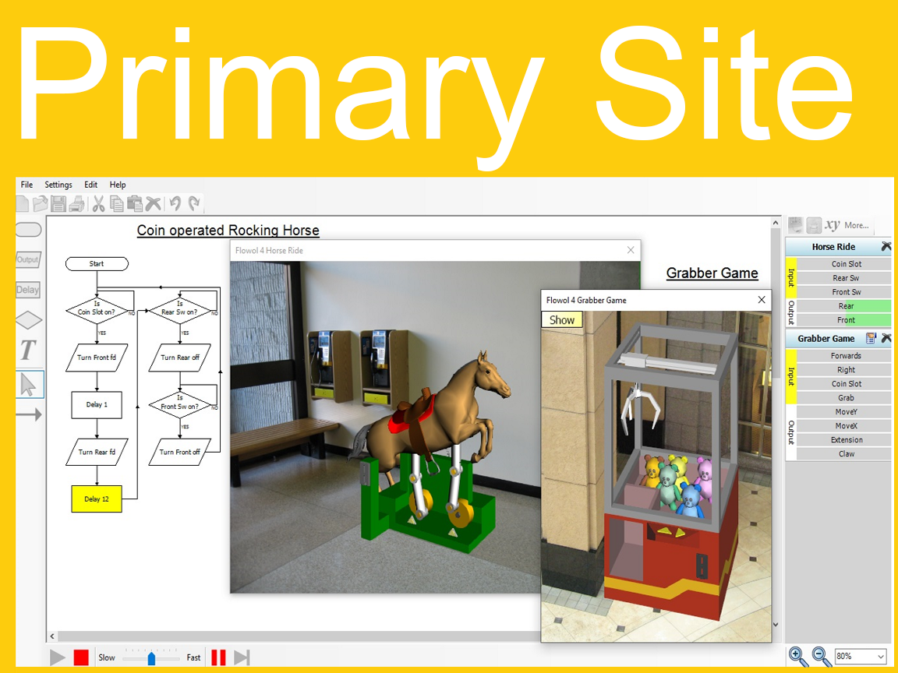The width and height of the screenshot is (898, 673).
Task: Click the Show button in Grabber Game window
Action: click(562, 319)
